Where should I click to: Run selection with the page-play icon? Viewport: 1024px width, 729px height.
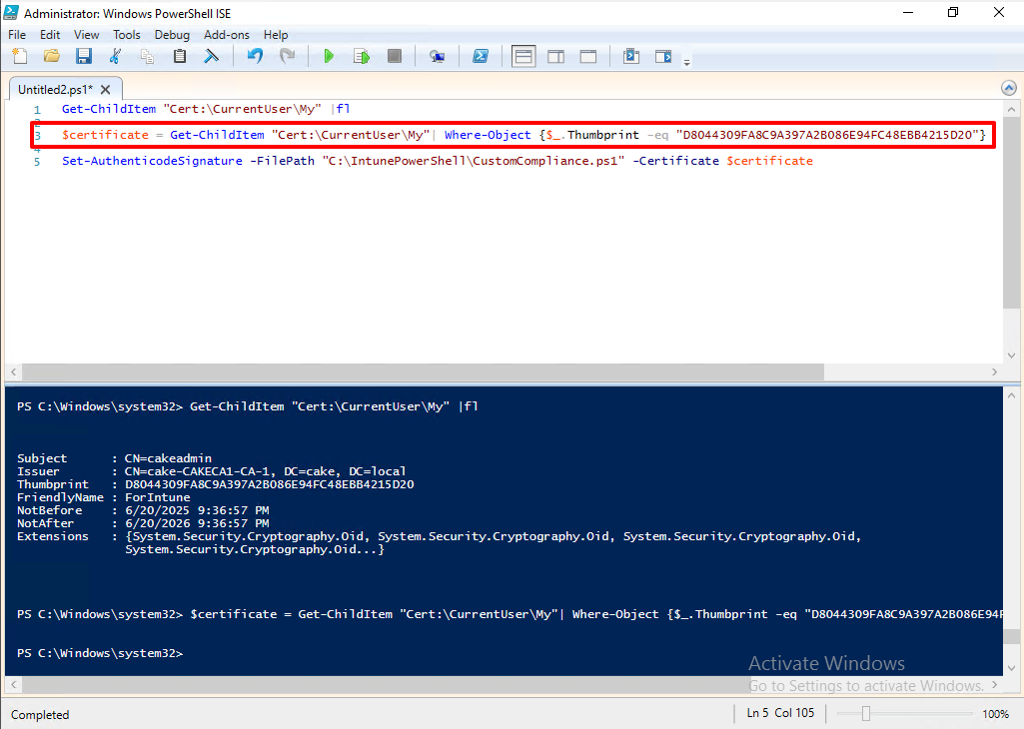click(361, 56)
